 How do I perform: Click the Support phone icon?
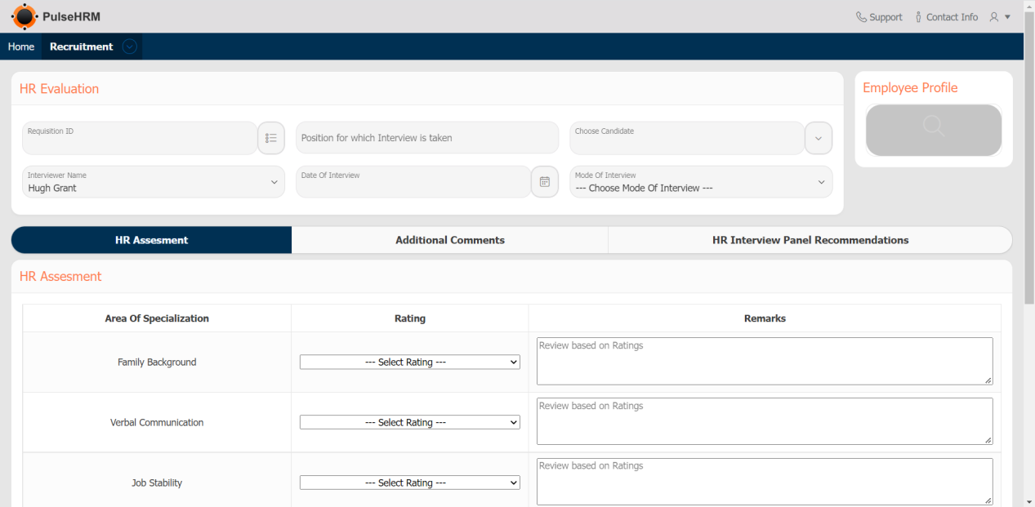pos(861,17)
